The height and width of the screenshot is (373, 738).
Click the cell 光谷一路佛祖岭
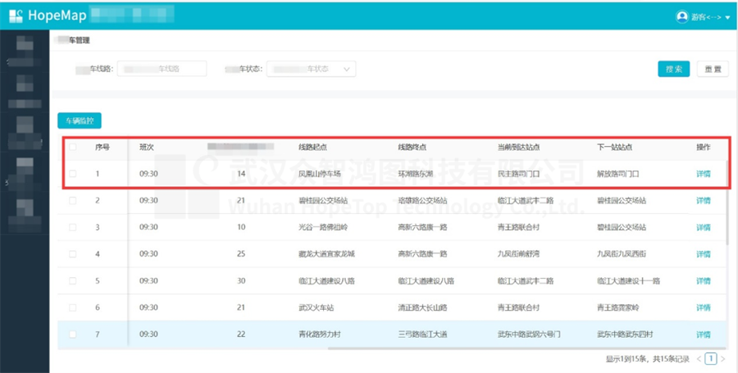pos(323,227)
